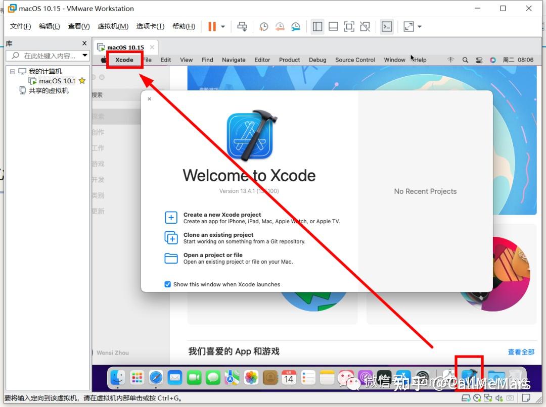The image size is (546, 407).
Task: Open the Find menu in Xcode
Action: click(207, 60)
